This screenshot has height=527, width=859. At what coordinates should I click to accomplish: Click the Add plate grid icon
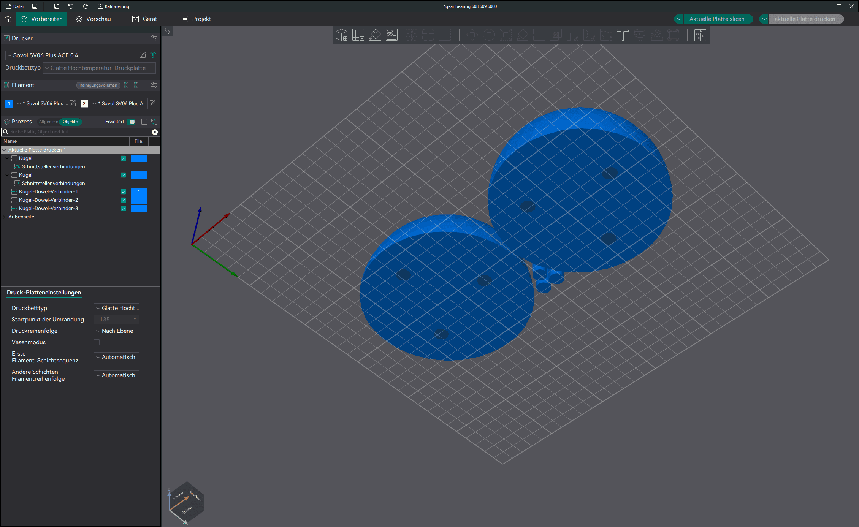358,35
